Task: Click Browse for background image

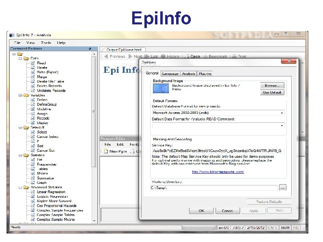Action: tap(272, 85)
